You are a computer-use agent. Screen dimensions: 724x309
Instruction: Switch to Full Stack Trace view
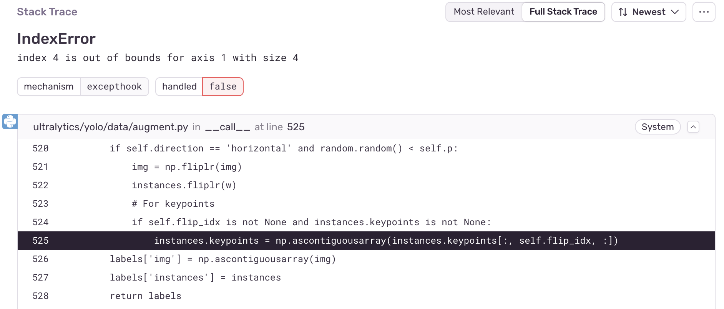[x=563, y=12]
